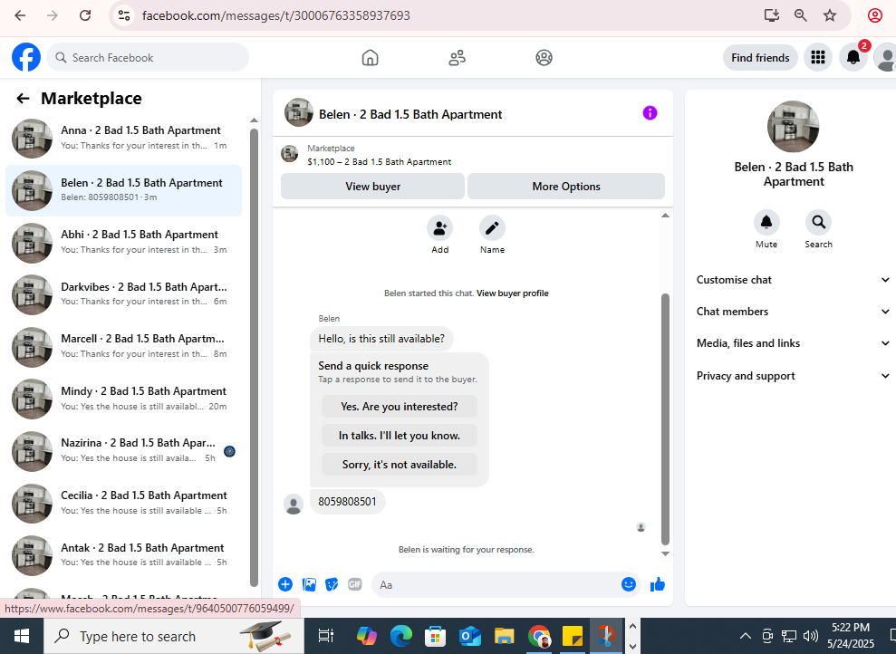
Task: Click the chat message scrollbar
Action: pyautogui.click(x=665, y=419)
